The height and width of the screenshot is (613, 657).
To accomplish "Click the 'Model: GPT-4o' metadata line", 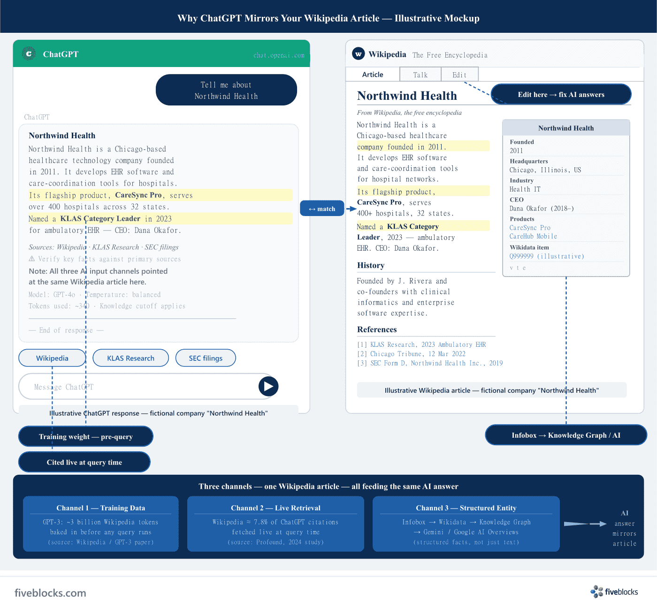I will (95, 295).
